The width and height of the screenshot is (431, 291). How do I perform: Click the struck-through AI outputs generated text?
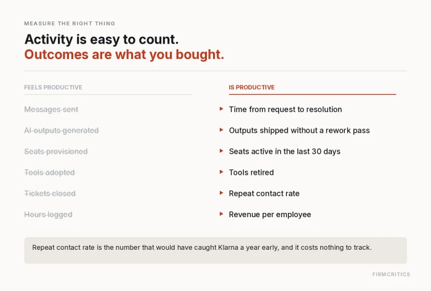(62, 130)
